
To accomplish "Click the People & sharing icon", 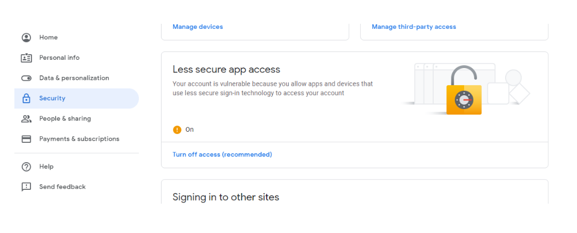I will pyautogui.click(x=26, y=118).
